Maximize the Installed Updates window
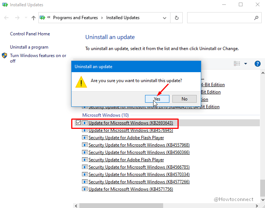 point(241,5)
